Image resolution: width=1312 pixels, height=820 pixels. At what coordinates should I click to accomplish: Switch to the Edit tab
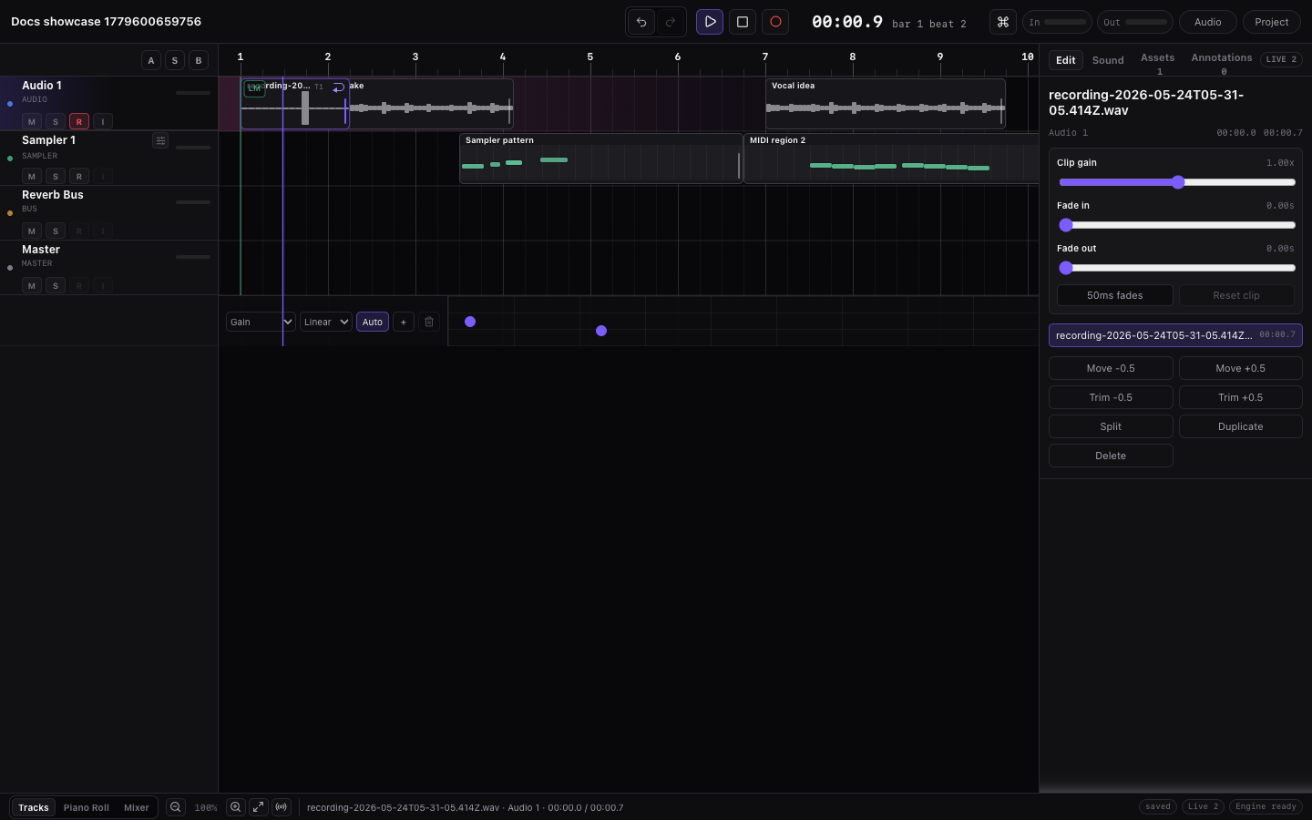point(1066,60)
